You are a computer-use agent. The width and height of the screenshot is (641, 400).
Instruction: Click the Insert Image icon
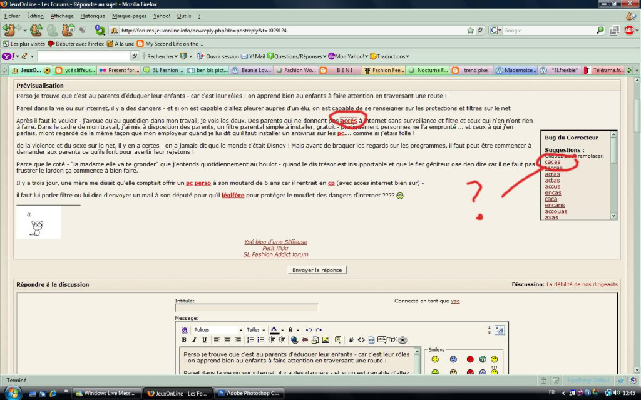click(326, 340)
